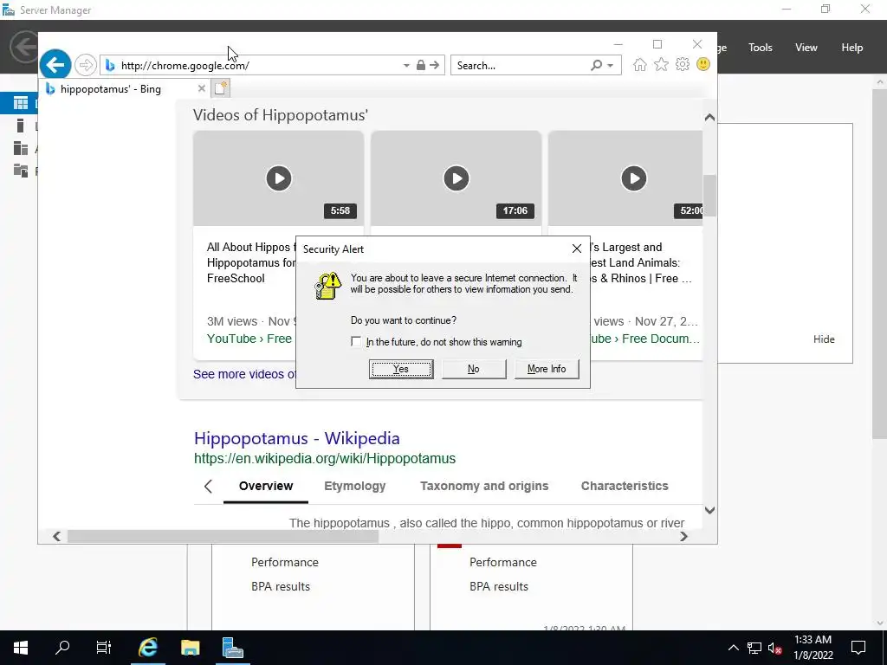Click the Server Manager taskbar icon

click(x=232, y=648)
